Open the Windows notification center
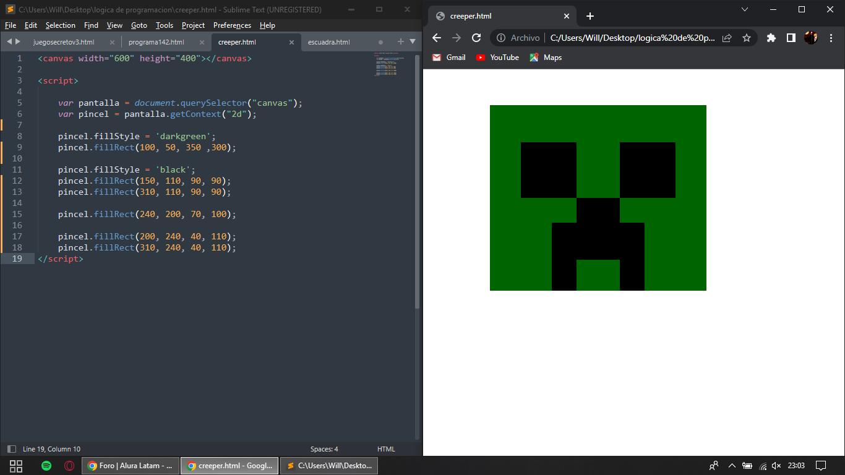 pos(821,466)
